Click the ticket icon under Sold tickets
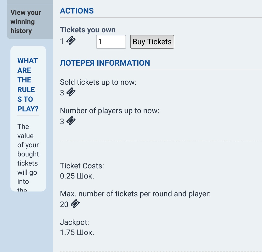 tap(71, 92)
